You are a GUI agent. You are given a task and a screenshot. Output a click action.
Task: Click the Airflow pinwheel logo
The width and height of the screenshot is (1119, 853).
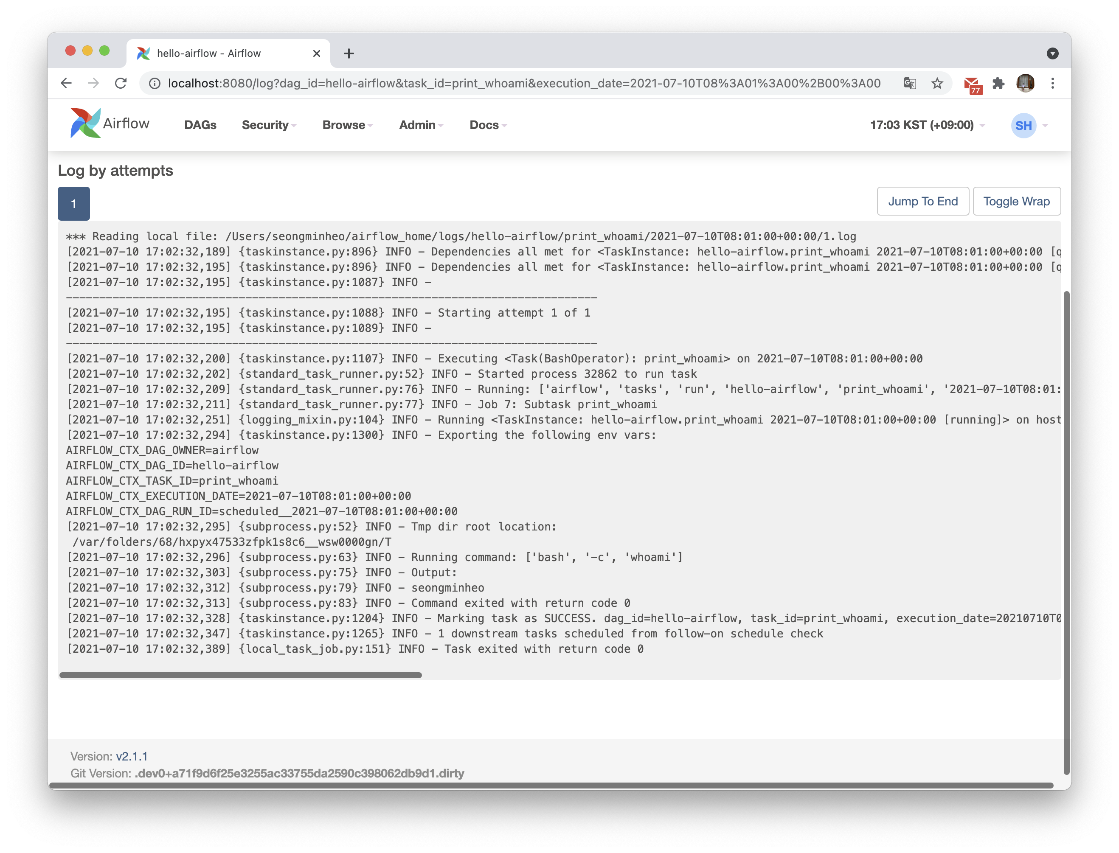pos(85,123)
